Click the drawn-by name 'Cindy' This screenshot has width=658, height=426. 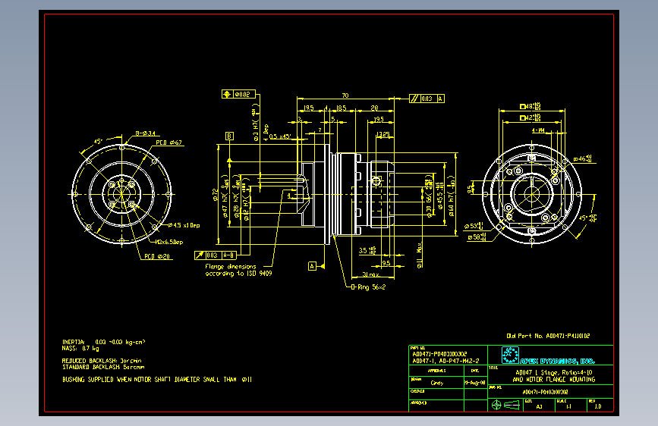pyautogui.click(x=437, y=383)
